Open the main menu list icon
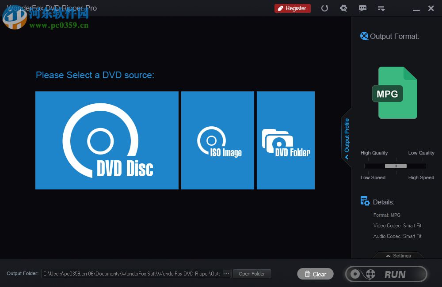Image resolution: width=442 pixels, height=287 pixels. pyautogui.click(x=381, y=8)
